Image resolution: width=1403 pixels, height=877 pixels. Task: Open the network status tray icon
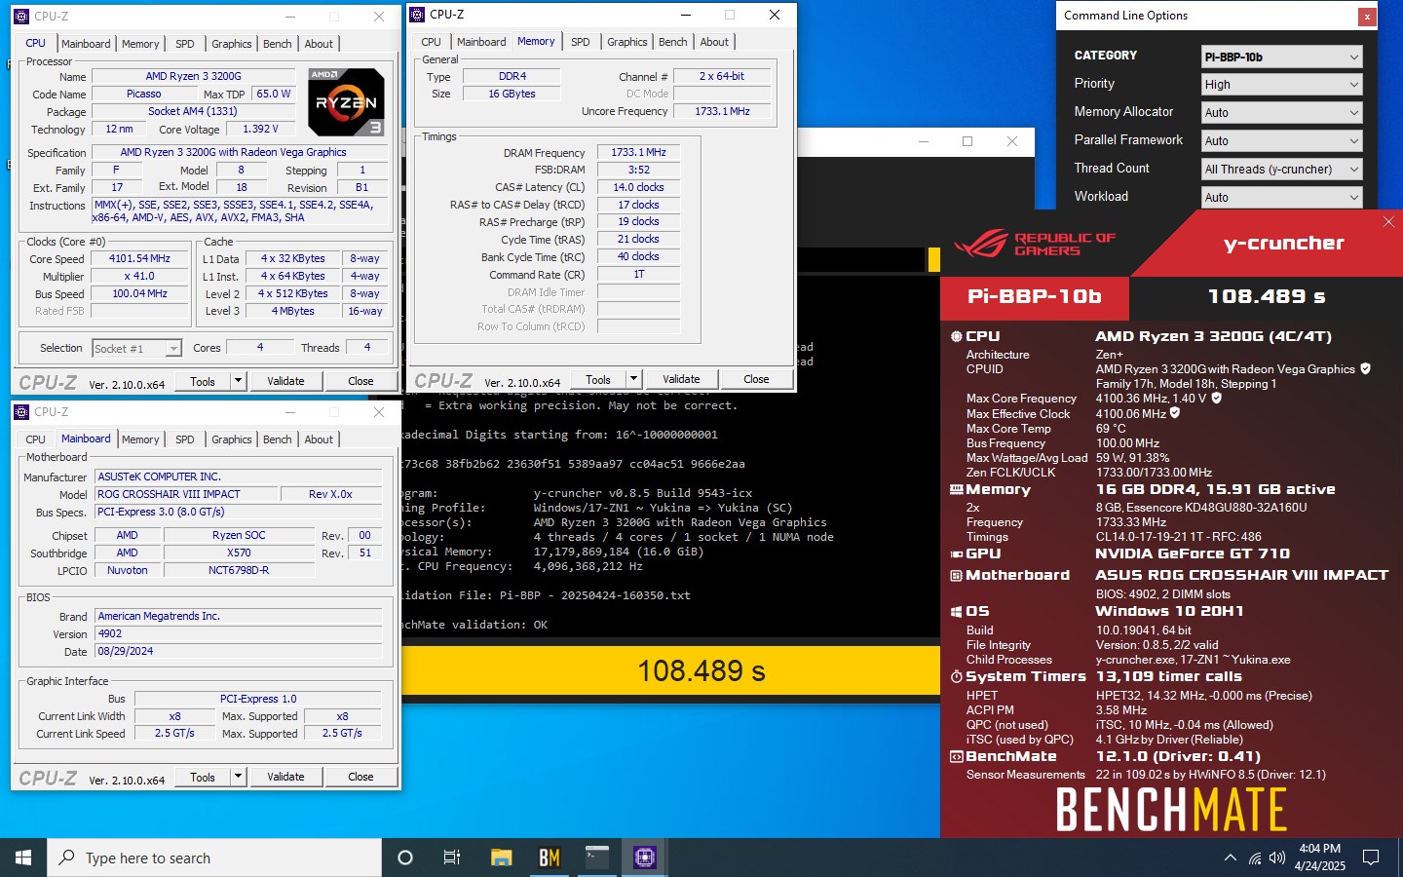[x=1255, y=858]
